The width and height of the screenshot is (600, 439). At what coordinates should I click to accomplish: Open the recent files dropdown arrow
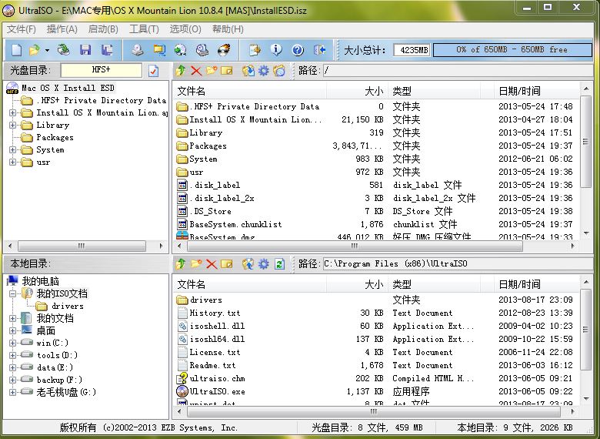[x=47, y=50]
